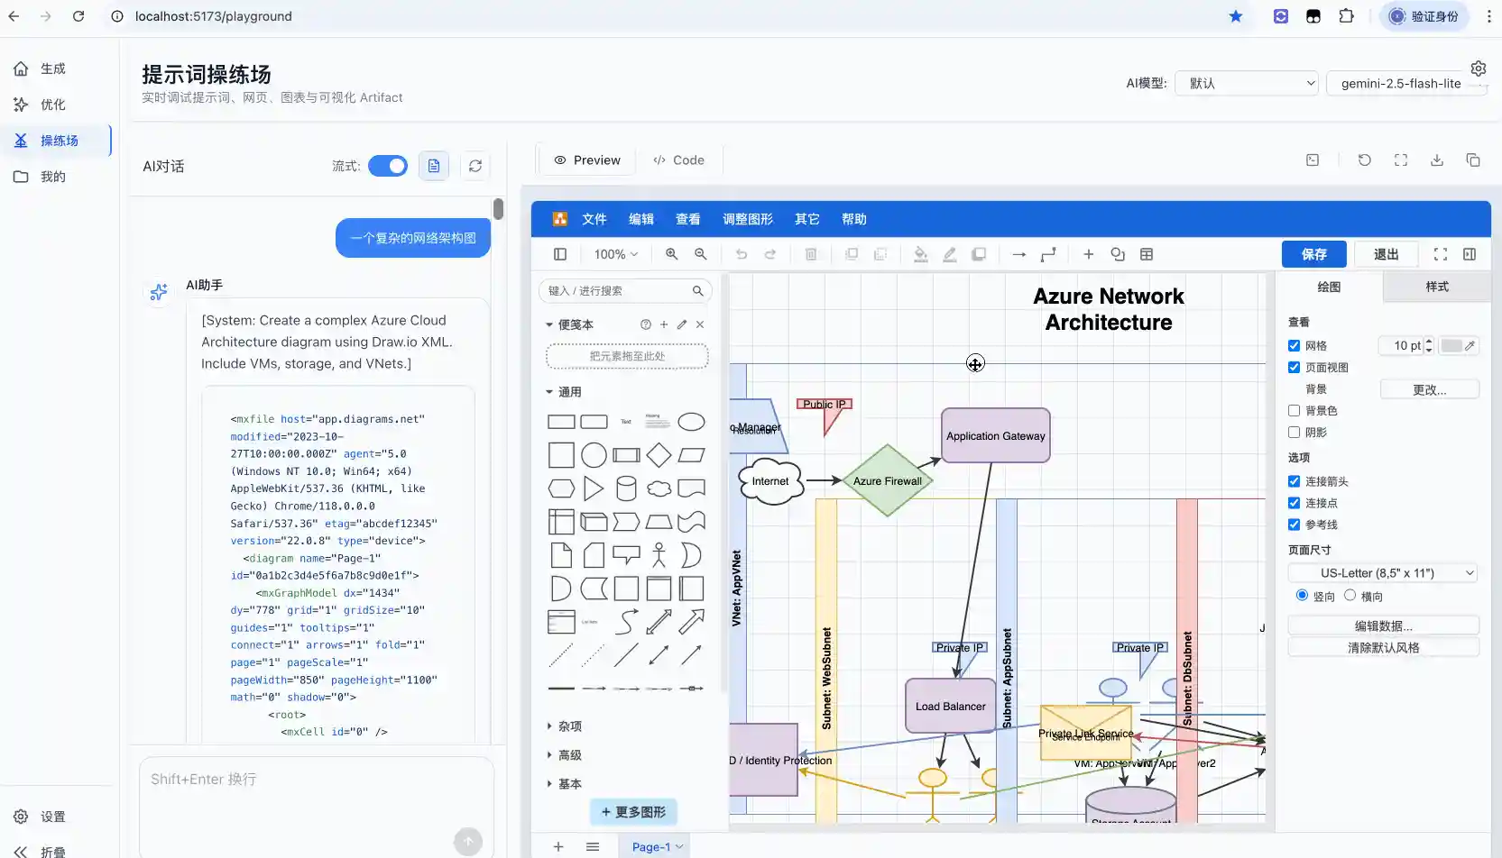
Task: Expand the 基本 shapes section
Action: tap(564, 784)
